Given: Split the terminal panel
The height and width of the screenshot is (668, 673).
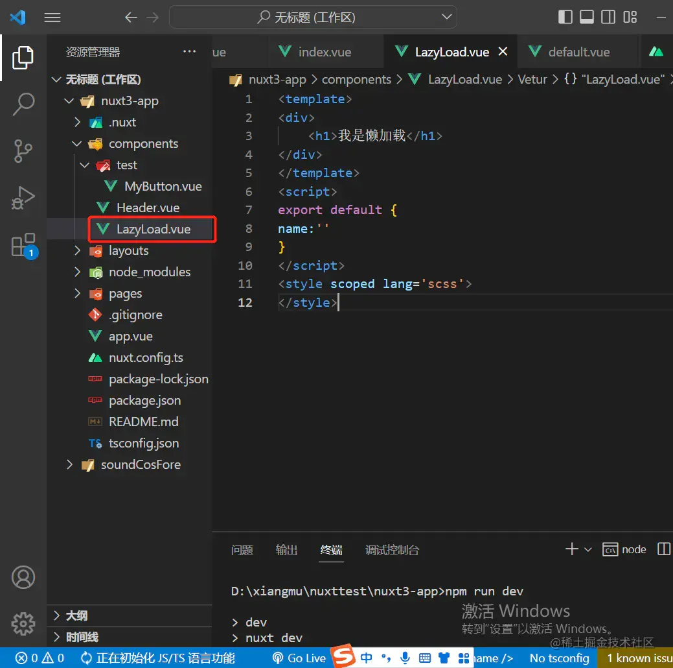Looking at the screenshot, I should tap(663, 549).
